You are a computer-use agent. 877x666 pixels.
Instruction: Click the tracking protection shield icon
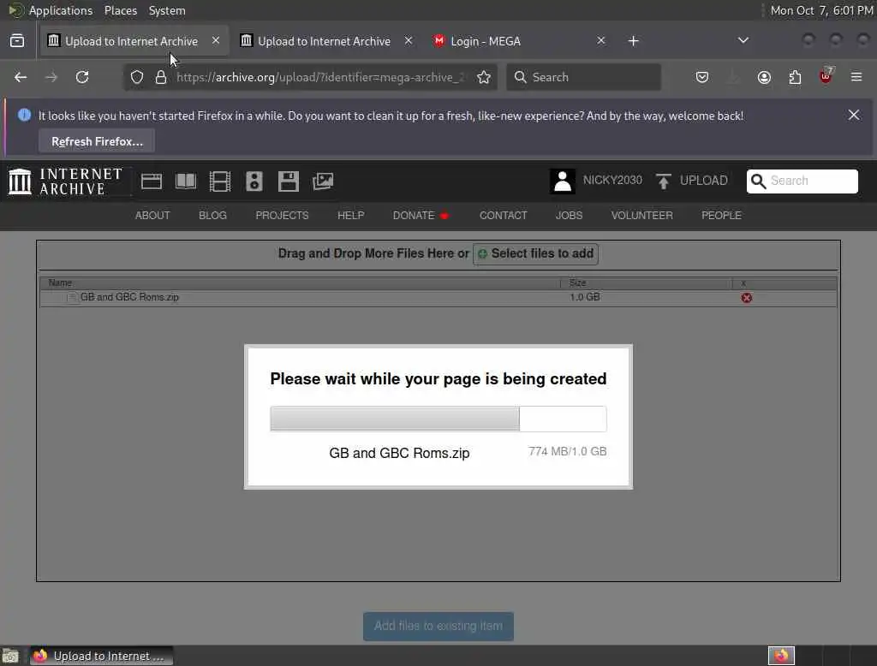pos(137,77)
